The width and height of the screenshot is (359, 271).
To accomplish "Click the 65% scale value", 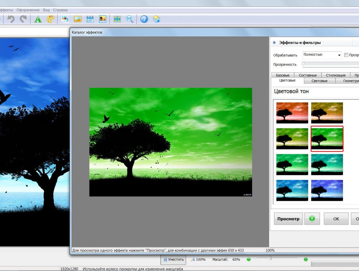I will pyautogui.click(x=236, y=260).
